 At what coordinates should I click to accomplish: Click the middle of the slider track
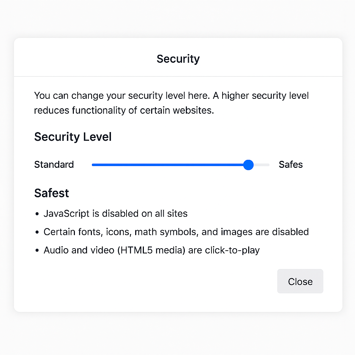(x=180, y=165)
